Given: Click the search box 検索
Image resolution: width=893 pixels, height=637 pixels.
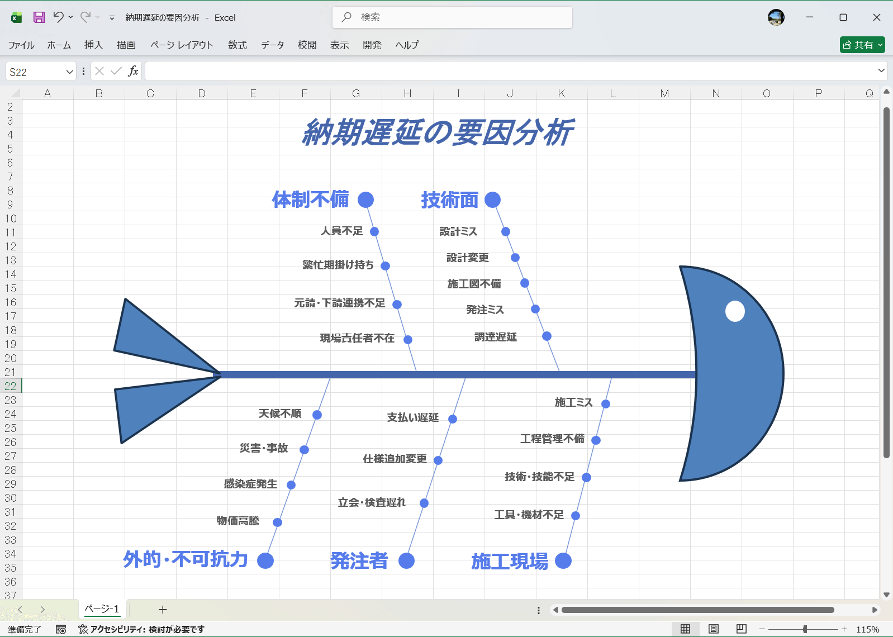Looking at the screenshot, I should (452, 17).
